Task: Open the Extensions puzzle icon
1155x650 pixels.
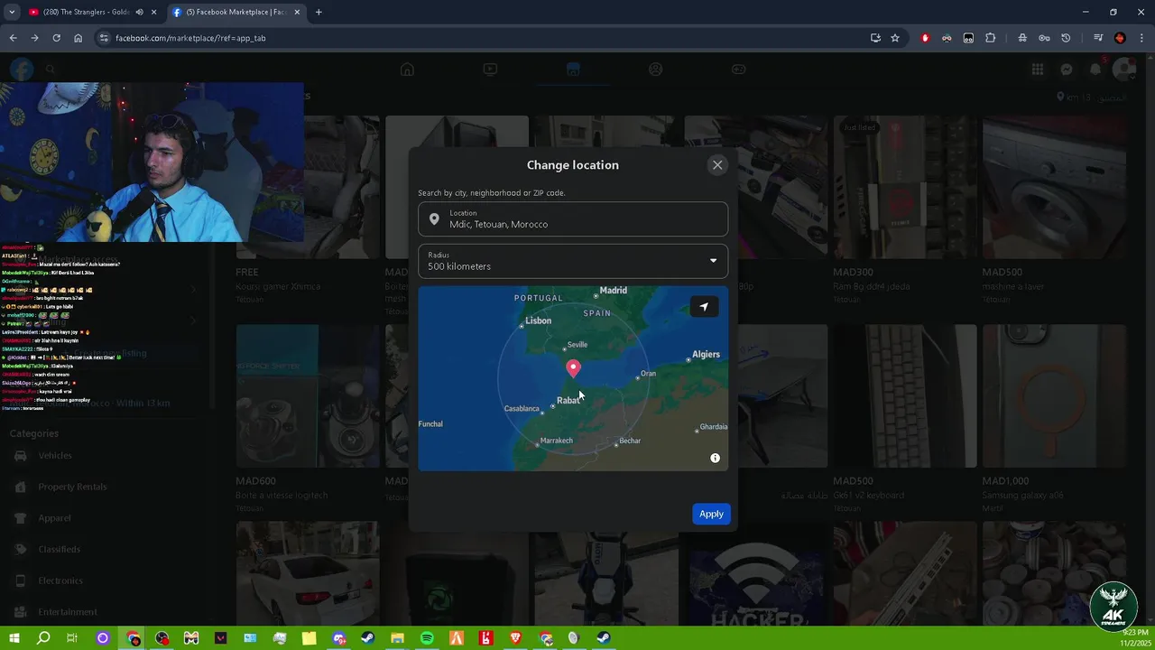Action: 990,38
